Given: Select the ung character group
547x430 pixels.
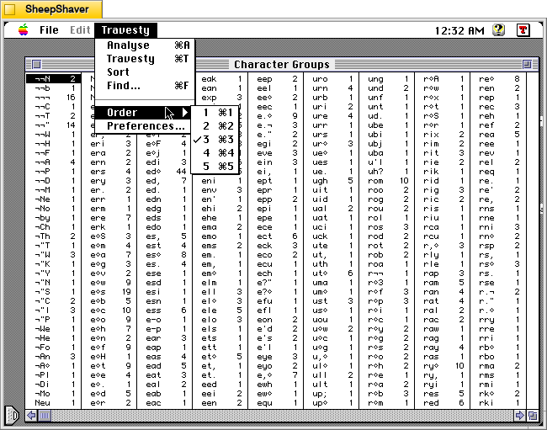Looking at the screenshot, I should [x=387, y=79].
